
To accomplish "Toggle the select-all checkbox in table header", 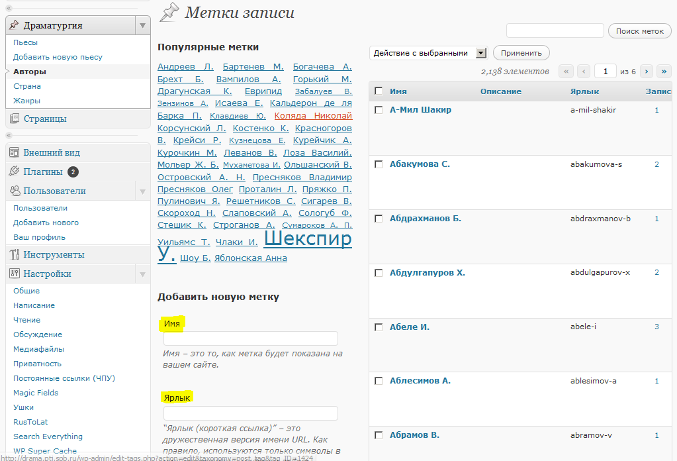I will (x=379, y=91).
